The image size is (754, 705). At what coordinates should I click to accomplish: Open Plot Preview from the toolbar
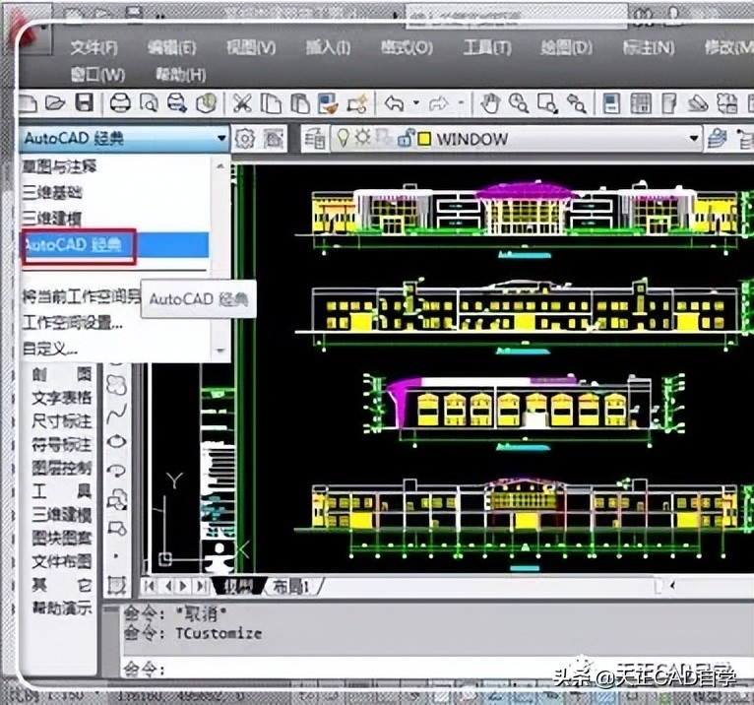point(149,103)
